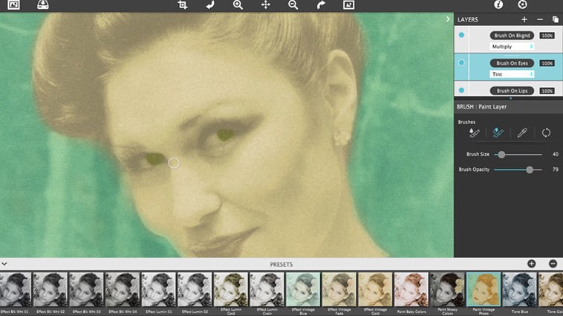Click the Undo curved arrow icon
The image size is (563, 316).
(x=210, y=4)
